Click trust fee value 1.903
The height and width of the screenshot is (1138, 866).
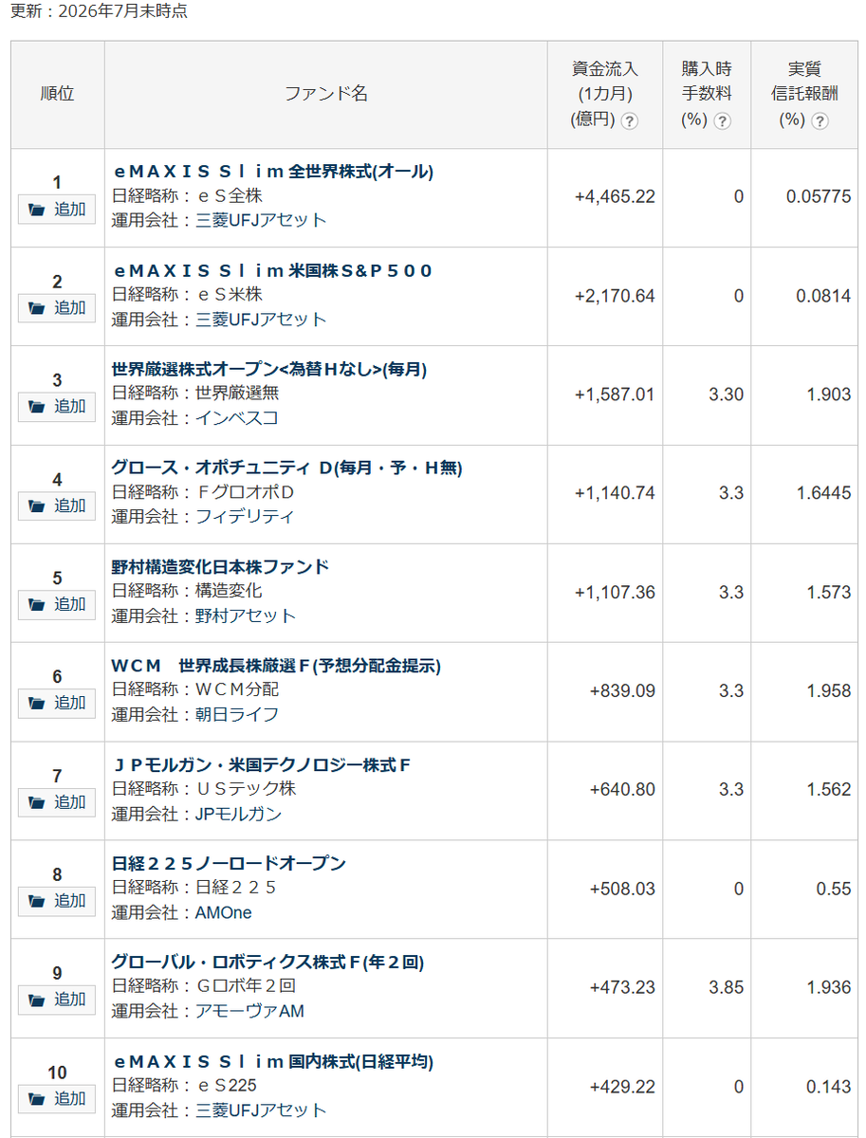coord(829,395)
